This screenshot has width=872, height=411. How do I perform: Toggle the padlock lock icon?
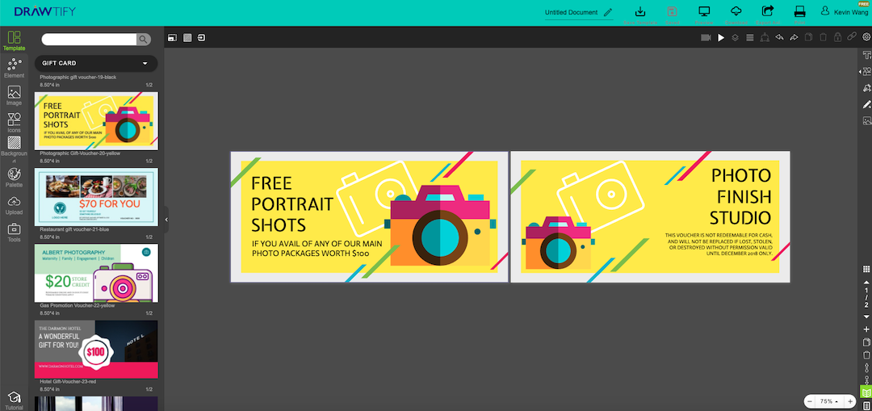[x=837, y=38]
